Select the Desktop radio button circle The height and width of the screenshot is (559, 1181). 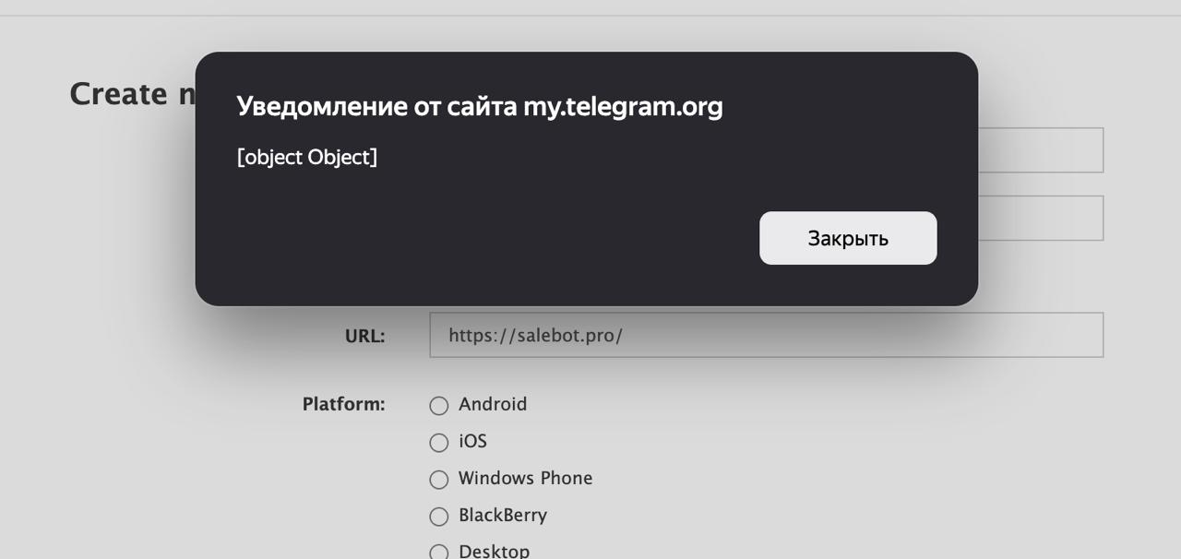(439, 553)
